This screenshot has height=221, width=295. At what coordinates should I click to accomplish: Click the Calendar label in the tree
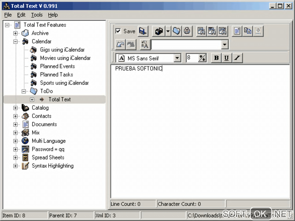(x=42, y=42)
